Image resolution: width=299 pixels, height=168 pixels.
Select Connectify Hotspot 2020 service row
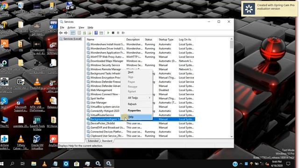140,111
